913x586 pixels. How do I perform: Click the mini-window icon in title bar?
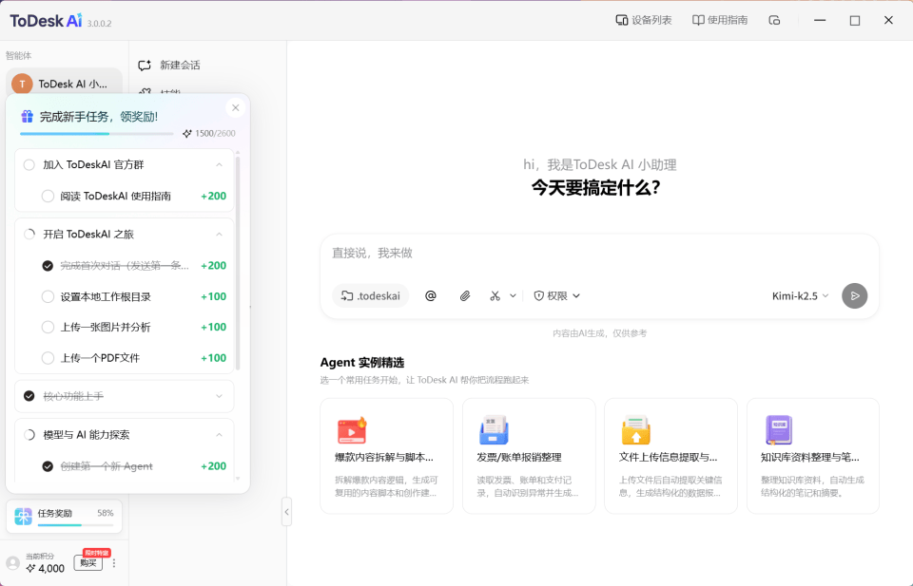(x=774, y=20)
